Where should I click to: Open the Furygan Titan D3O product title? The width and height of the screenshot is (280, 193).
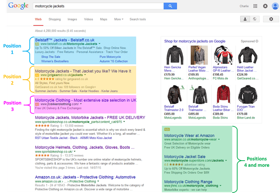246,108
